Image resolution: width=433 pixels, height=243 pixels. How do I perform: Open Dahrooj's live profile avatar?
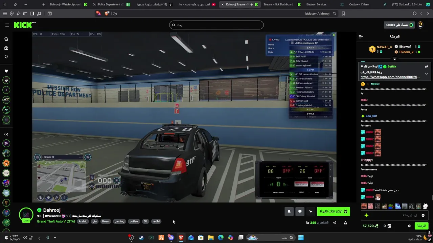coord(26,215)
